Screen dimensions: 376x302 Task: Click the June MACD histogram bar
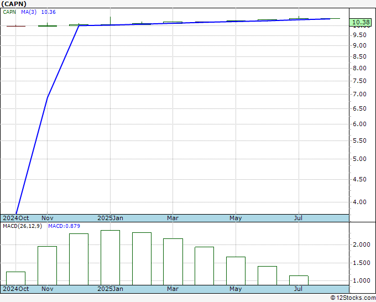(267, 275)
